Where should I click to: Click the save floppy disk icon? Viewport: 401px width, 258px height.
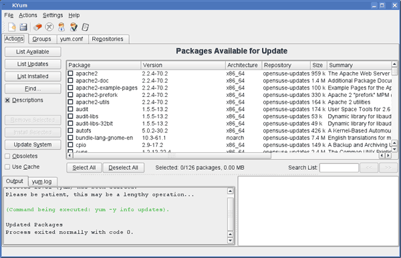pyautogui.click(x=23, y=27)
